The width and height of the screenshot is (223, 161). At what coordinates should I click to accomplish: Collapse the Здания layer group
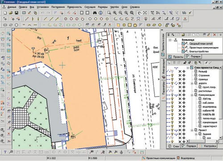pyautogui.click(x=196, y=134)
